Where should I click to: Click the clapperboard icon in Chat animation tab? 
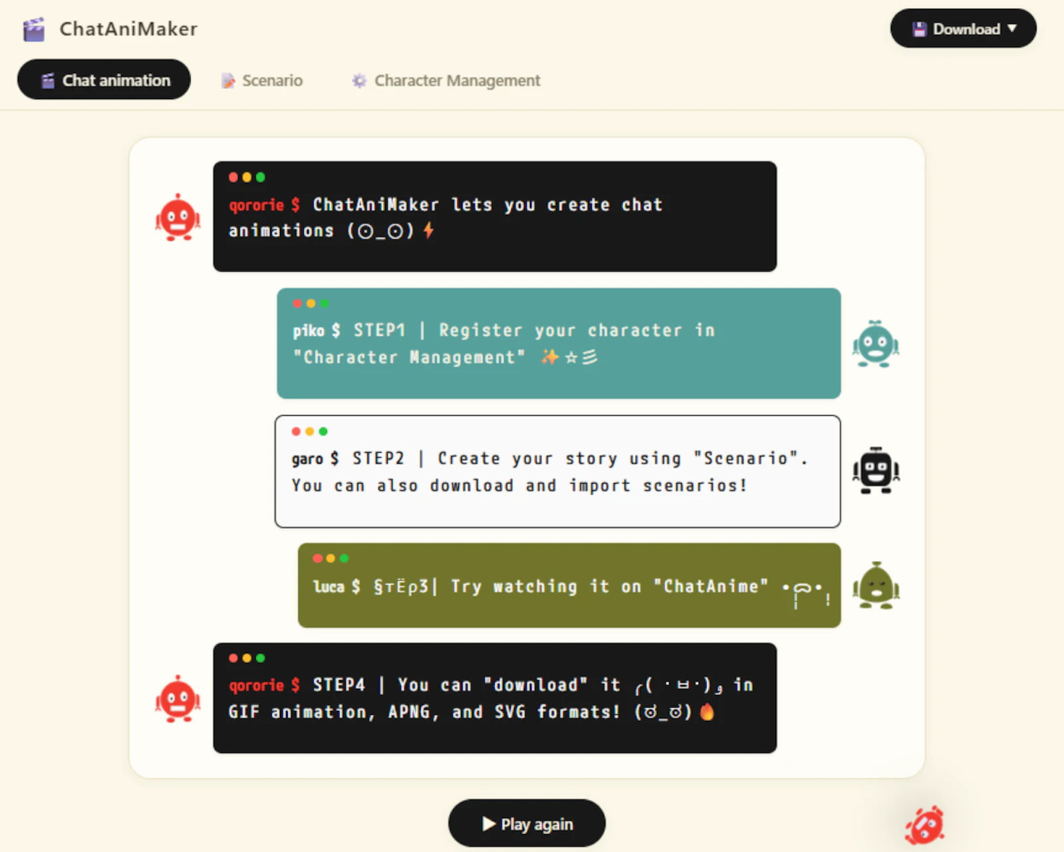click(x=48, y=80)
